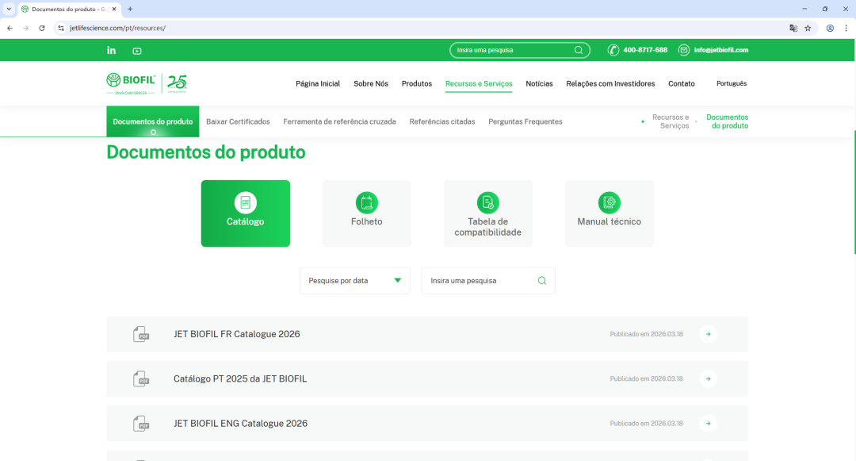Switch to Baixar Certificados tab

pyautogui.click(x=238, y=122)
